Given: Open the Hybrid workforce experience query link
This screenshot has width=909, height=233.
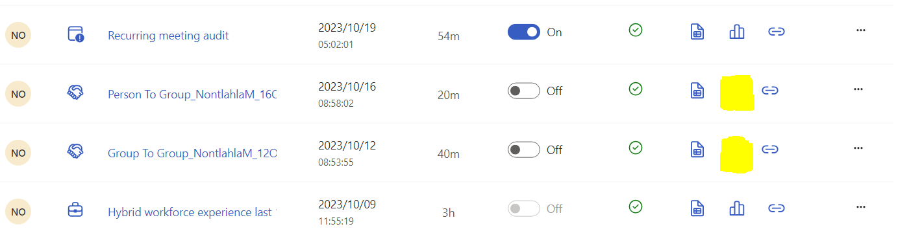Looking at the screenshot, I should coord(192,212).
